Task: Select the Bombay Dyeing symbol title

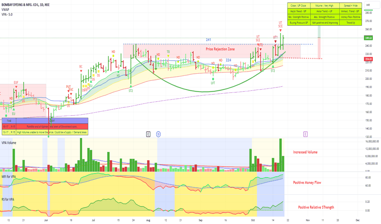Action: point(25,5)
